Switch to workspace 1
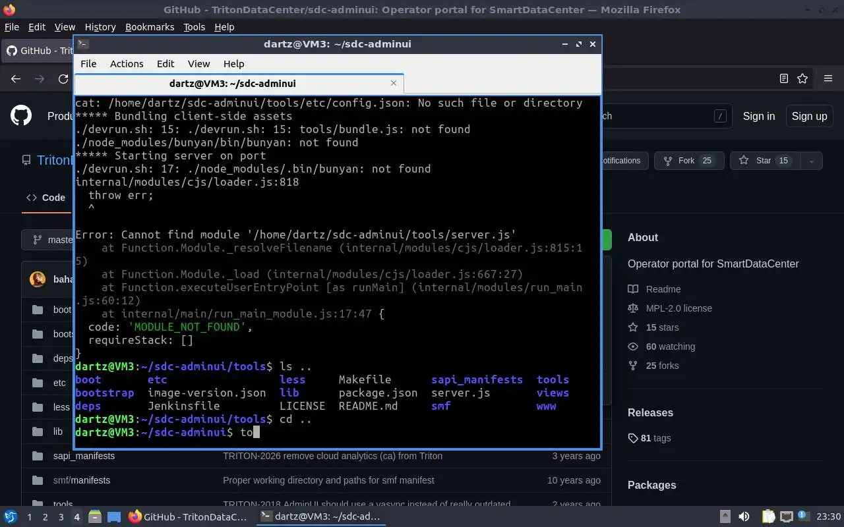The width and height of the screenshot is (844, 527). pos(29,517)
